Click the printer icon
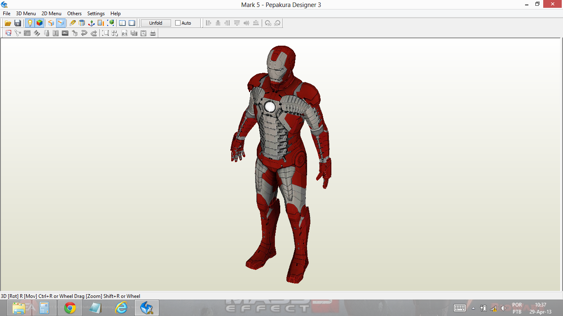 click(x=153, y=33)
